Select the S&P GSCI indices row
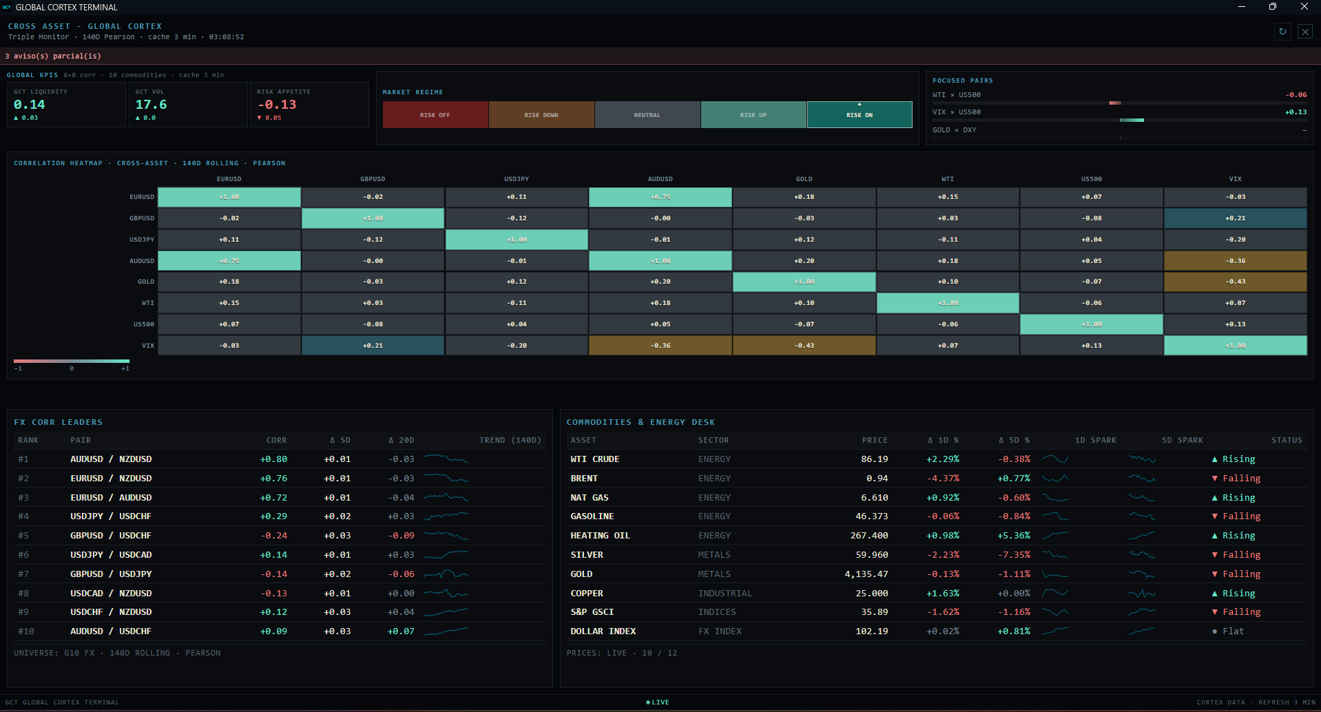The width and height of the screenshot is (1321, 712). [x=937, y=612]
